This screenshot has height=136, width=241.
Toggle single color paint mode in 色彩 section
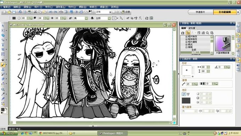(184, 94)
